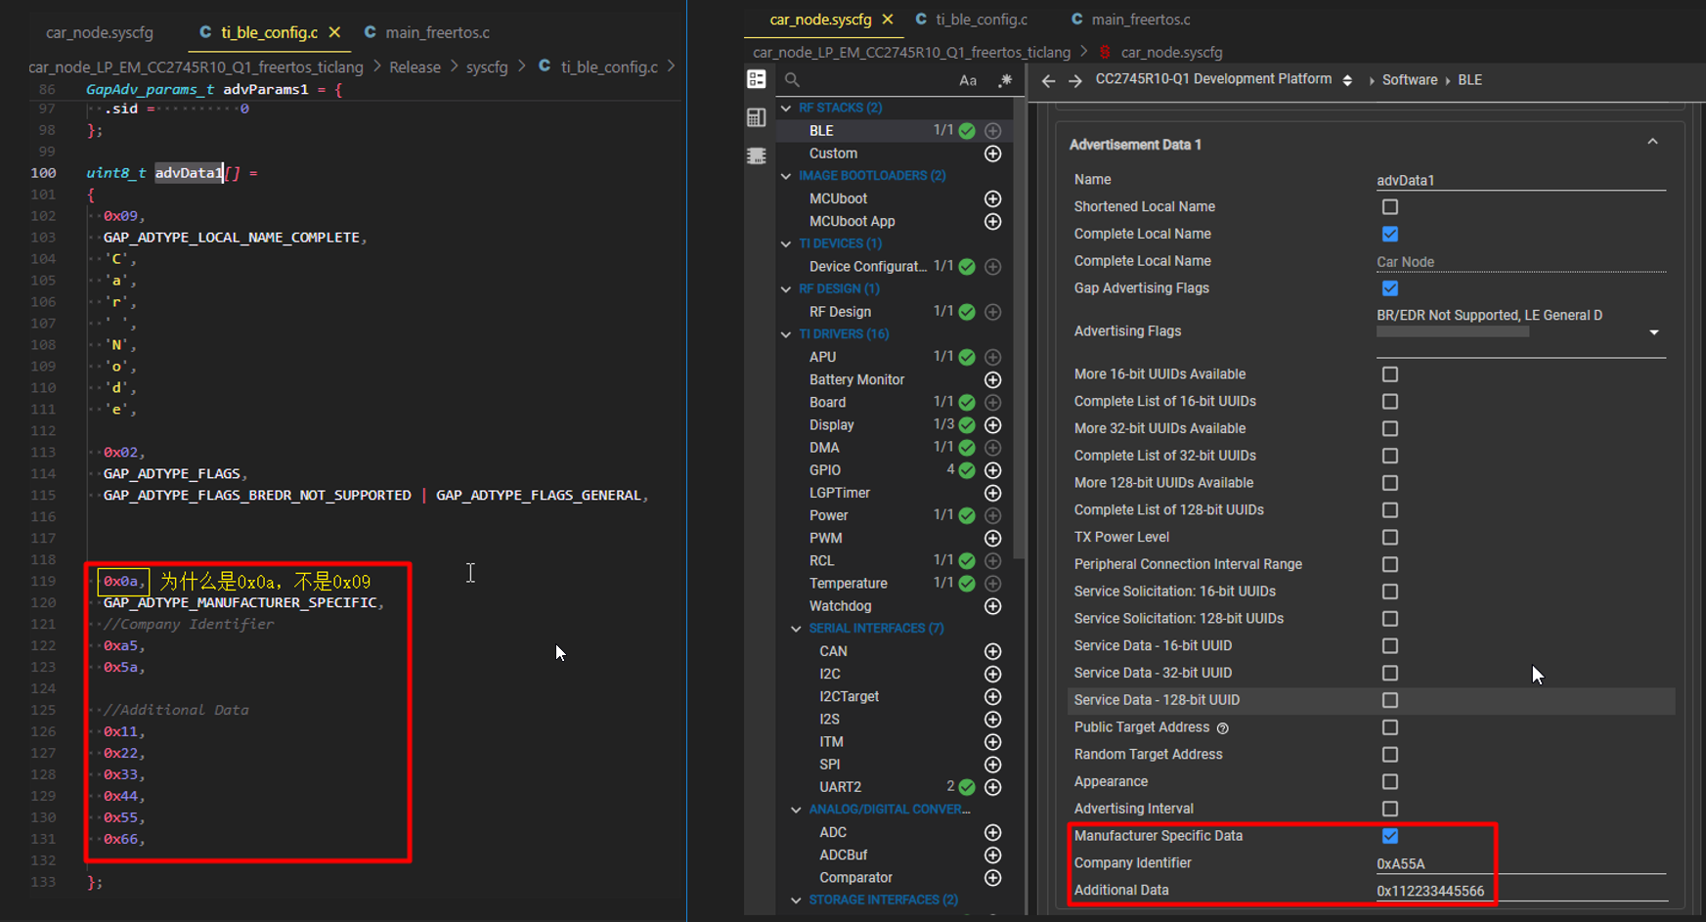
Task: Add an ADC driver instance
Action: [992, 832]
